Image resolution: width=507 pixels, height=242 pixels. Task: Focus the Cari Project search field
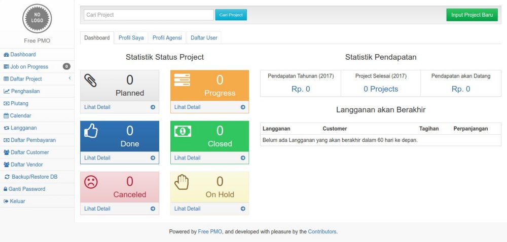point(149,15)
